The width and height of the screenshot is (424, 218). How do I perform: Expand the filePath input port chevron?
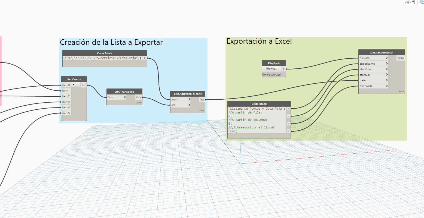point(387,58)
